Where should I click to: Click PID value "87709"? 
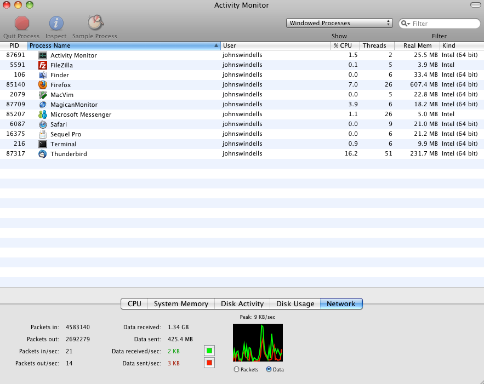[x=15, y=104]
